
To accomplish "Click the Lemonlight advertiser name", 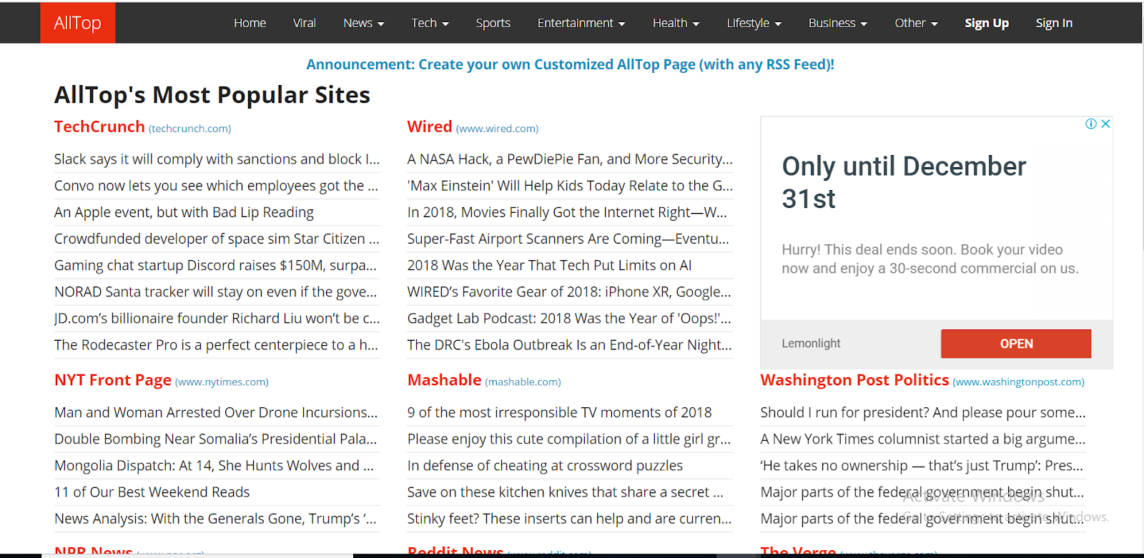I will [x=811, y=344].
